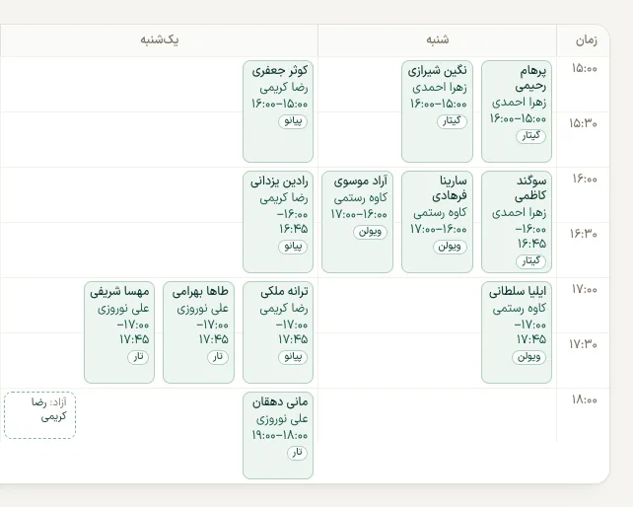
Task: Open ایلیا سلطانی violin lesson card
Action: (517, 332)
